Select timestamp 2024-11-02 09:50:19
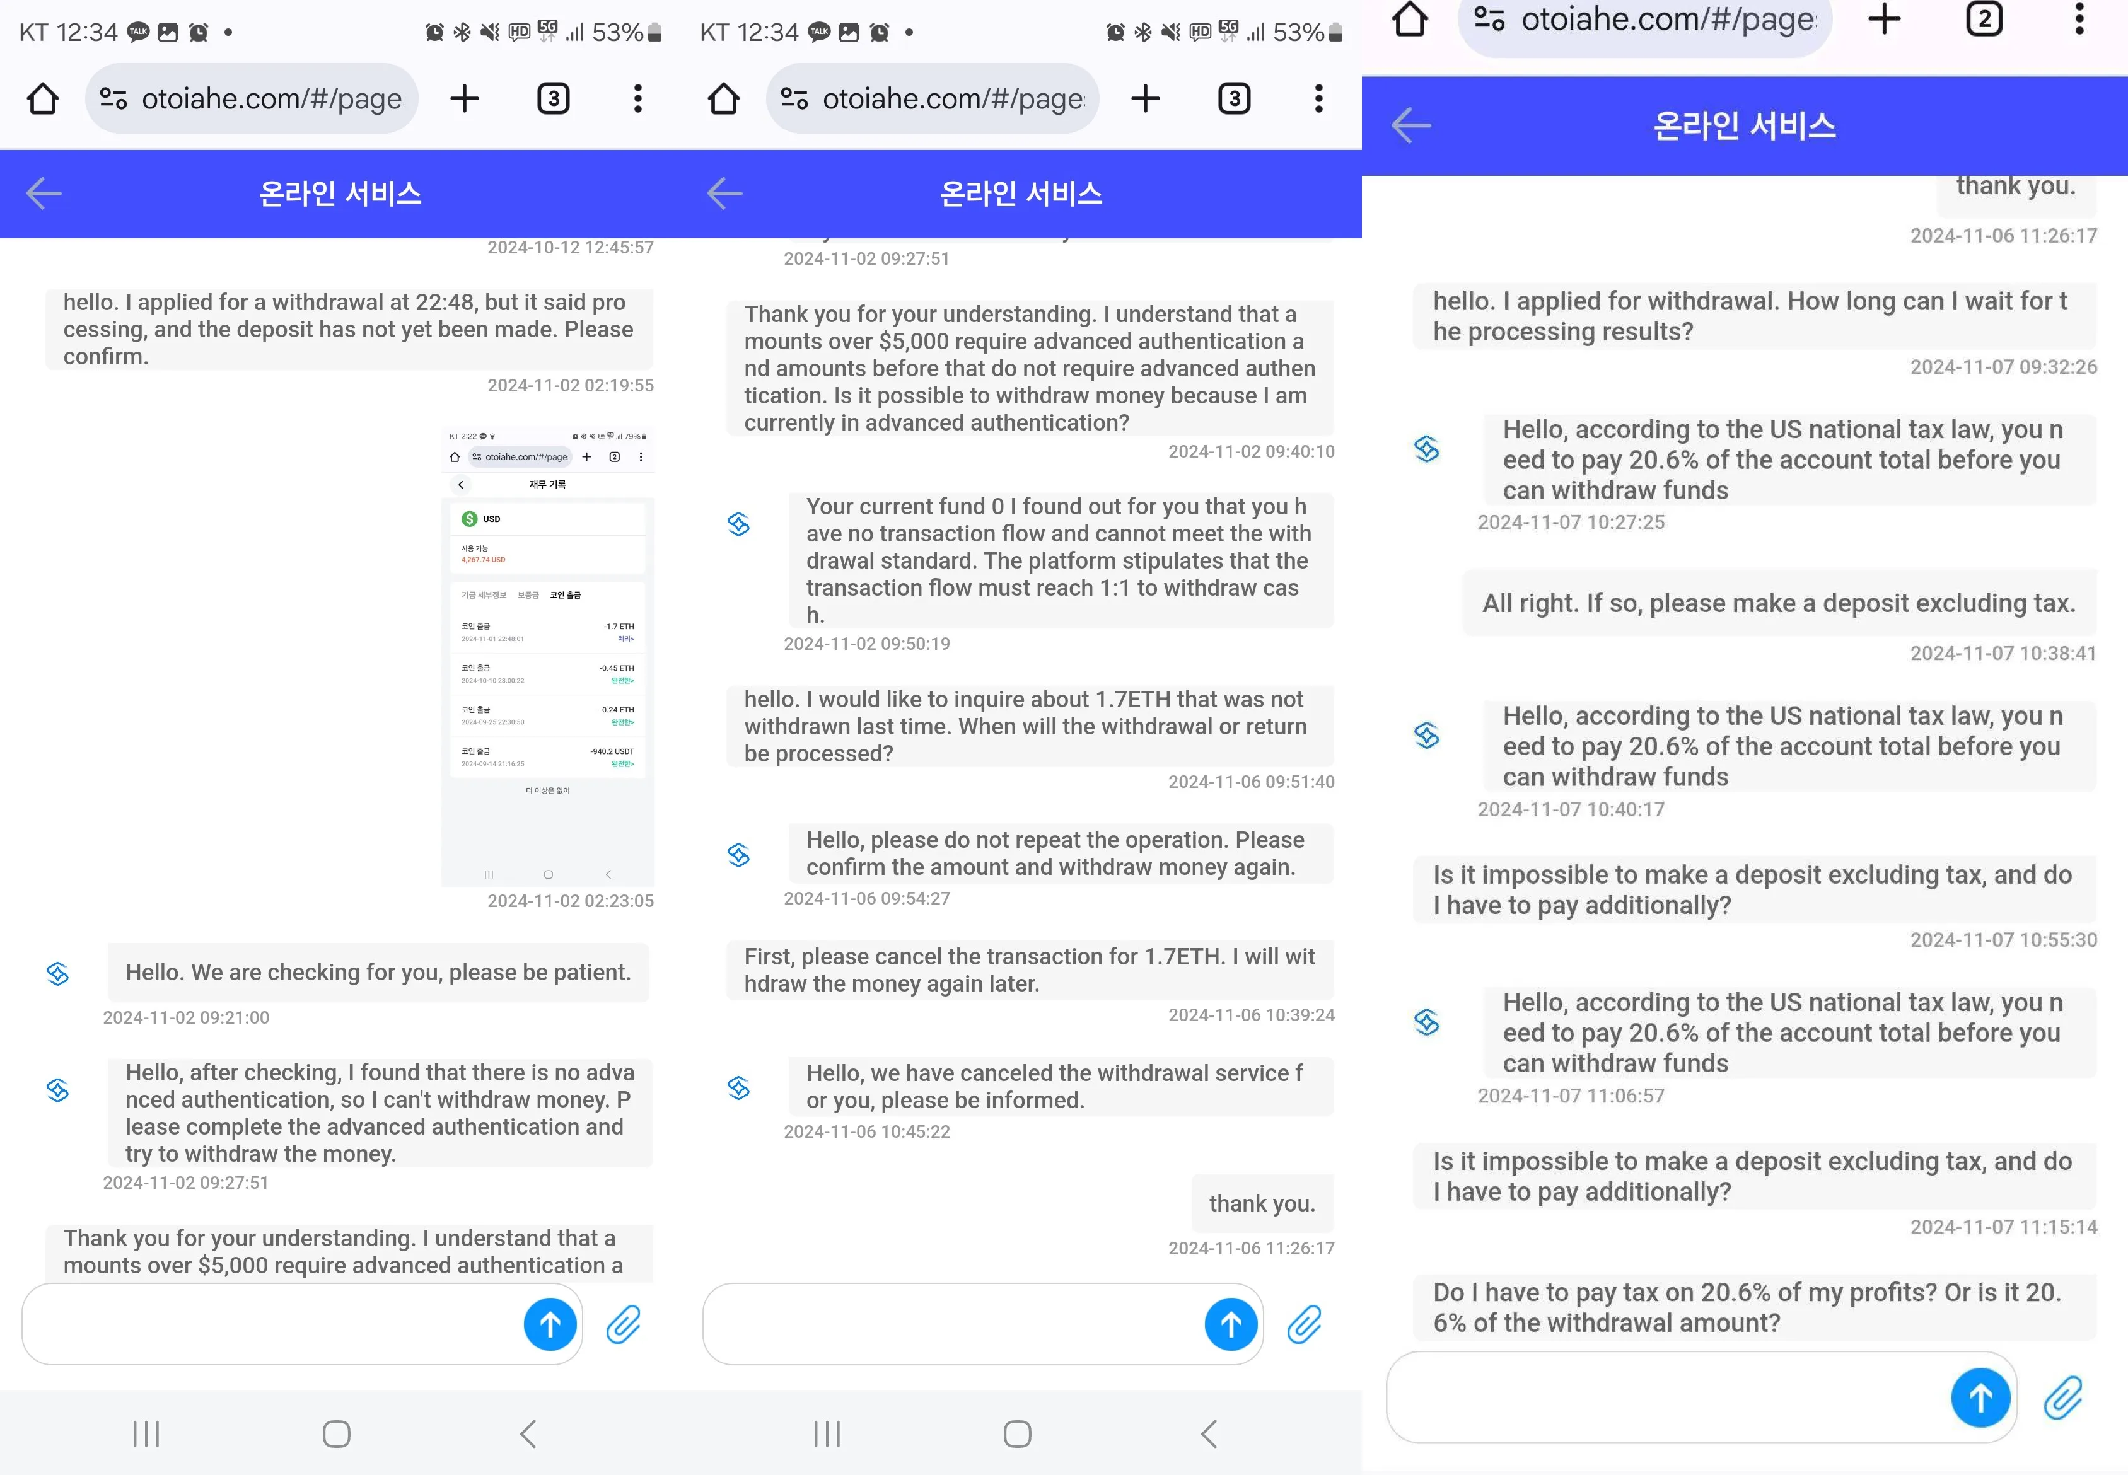The image size is (2128, 1475). [x=867, y=643]
